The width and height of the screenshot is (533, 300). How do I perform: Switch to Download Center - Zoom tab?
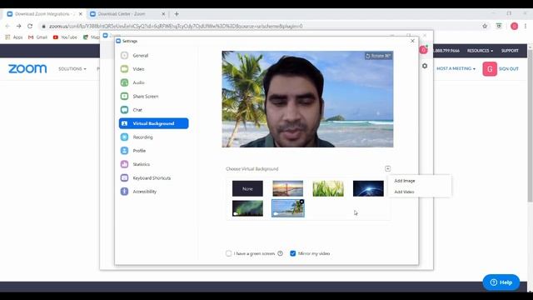pos(127,14)
